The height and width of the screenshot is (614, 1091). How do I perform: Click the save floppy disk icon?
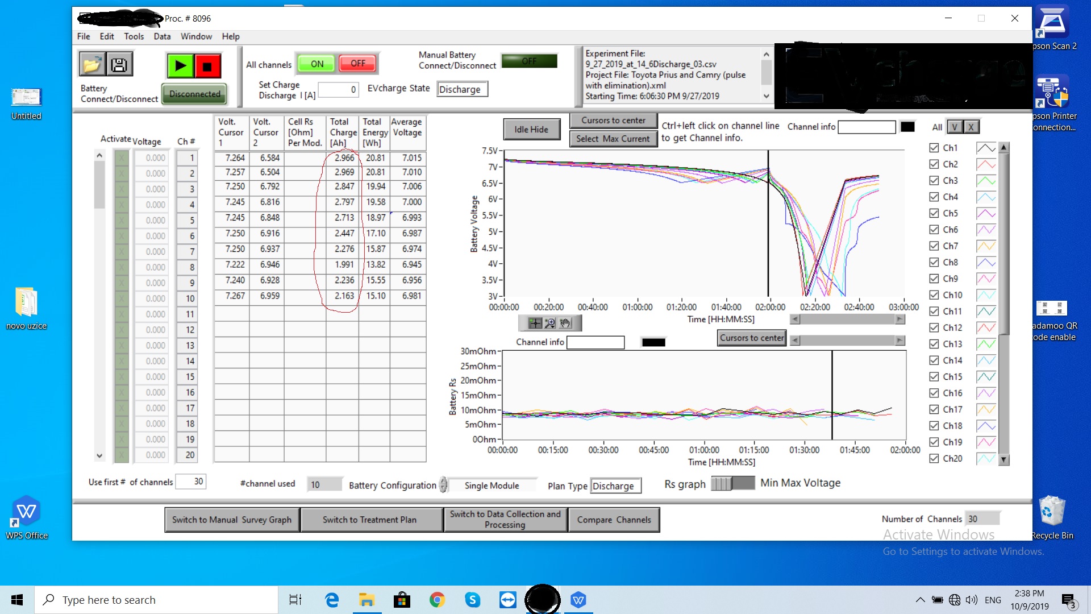[119, 64]
